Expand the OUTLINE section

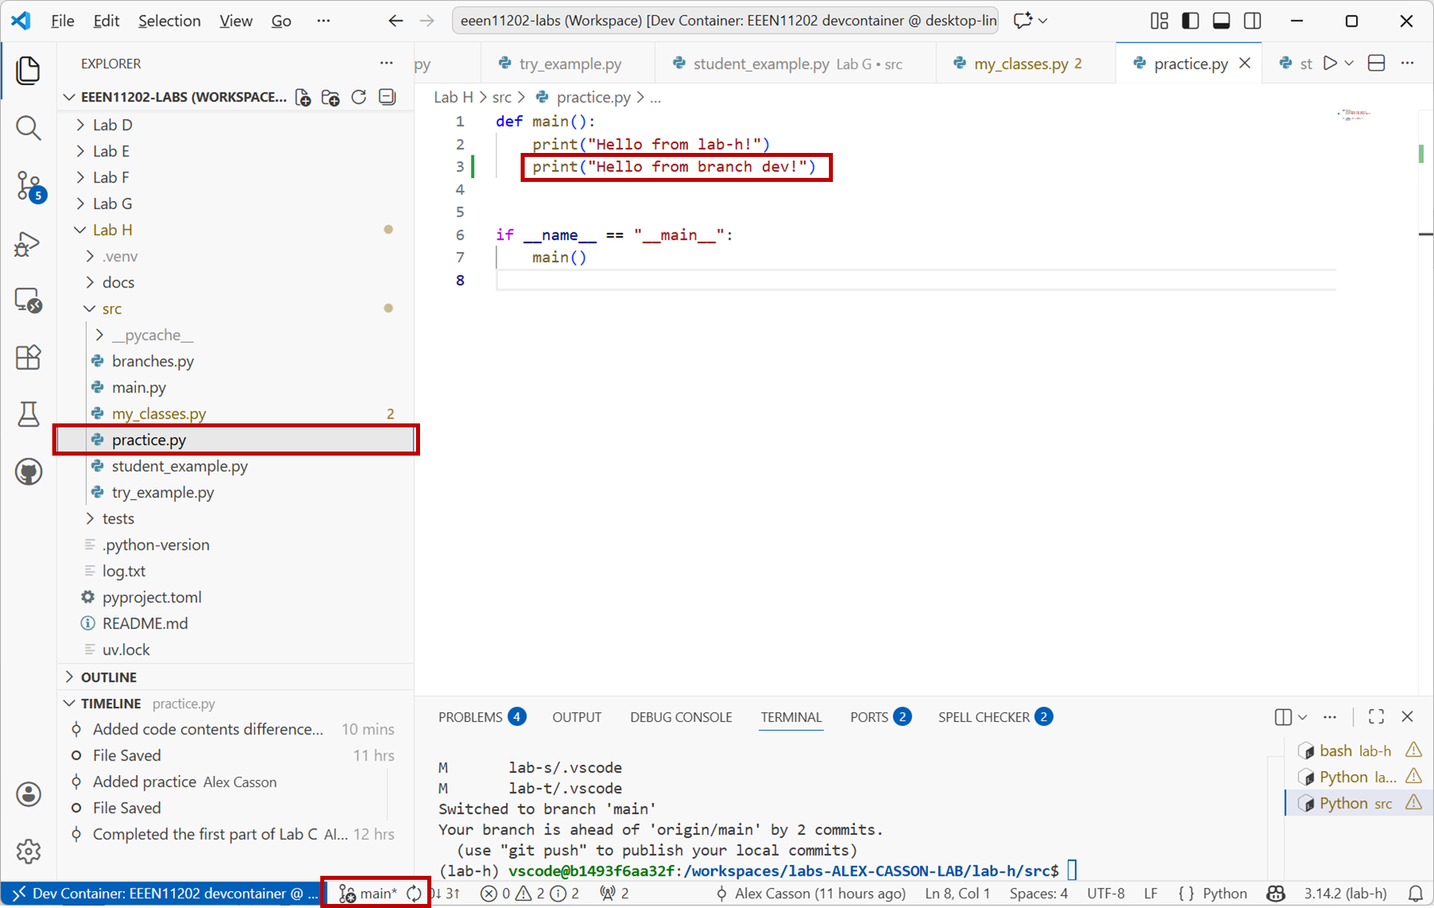(x=109, y=677)
